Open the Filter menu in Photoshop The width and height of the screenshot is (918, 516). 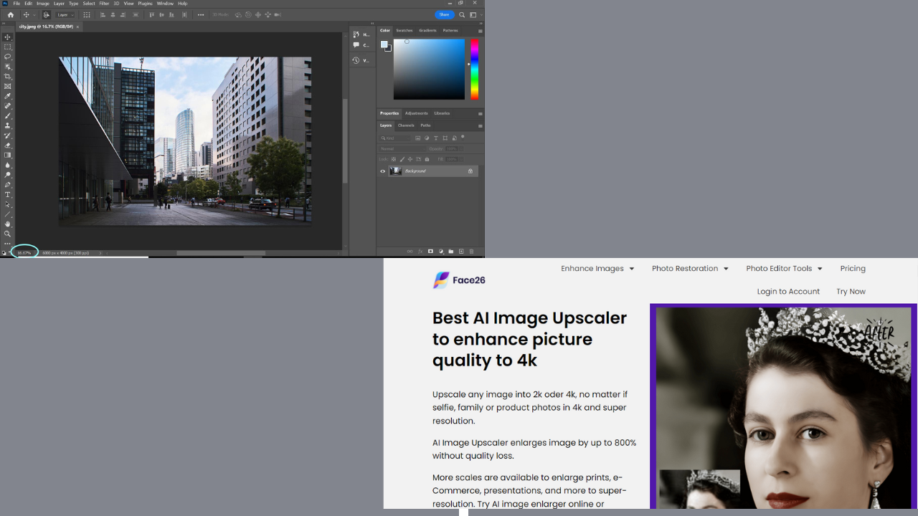[104, 4]
